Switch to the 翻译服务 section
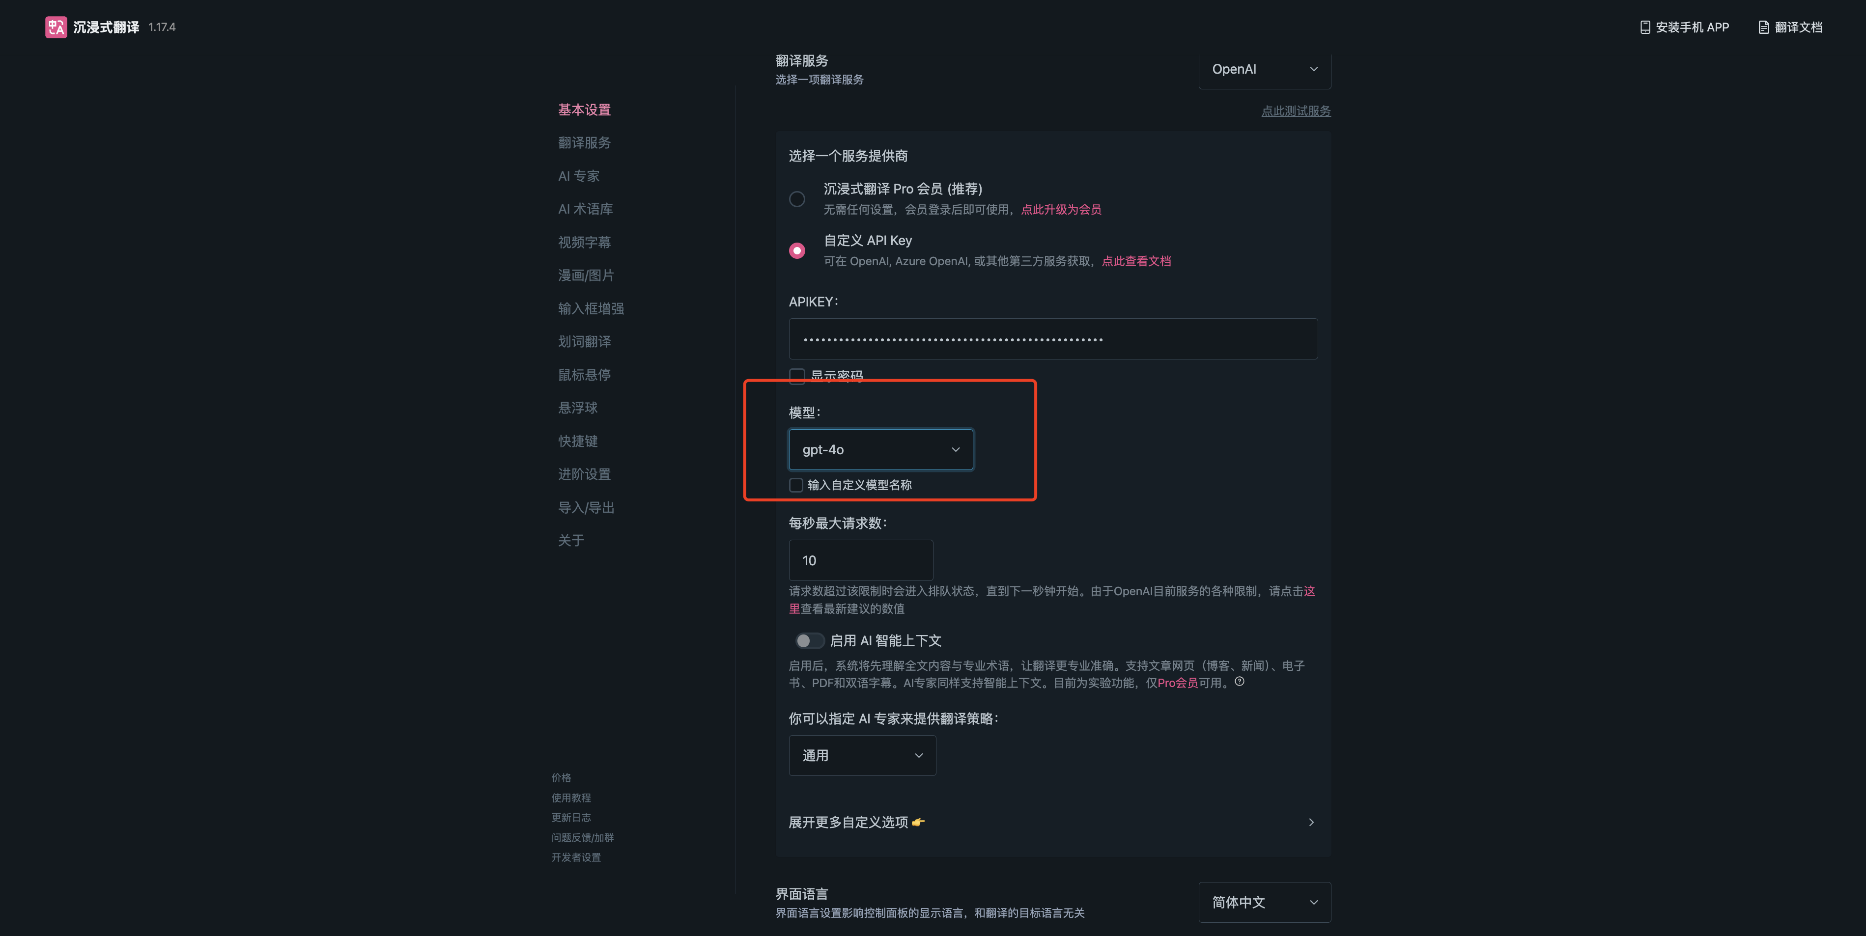 [584, 142]
